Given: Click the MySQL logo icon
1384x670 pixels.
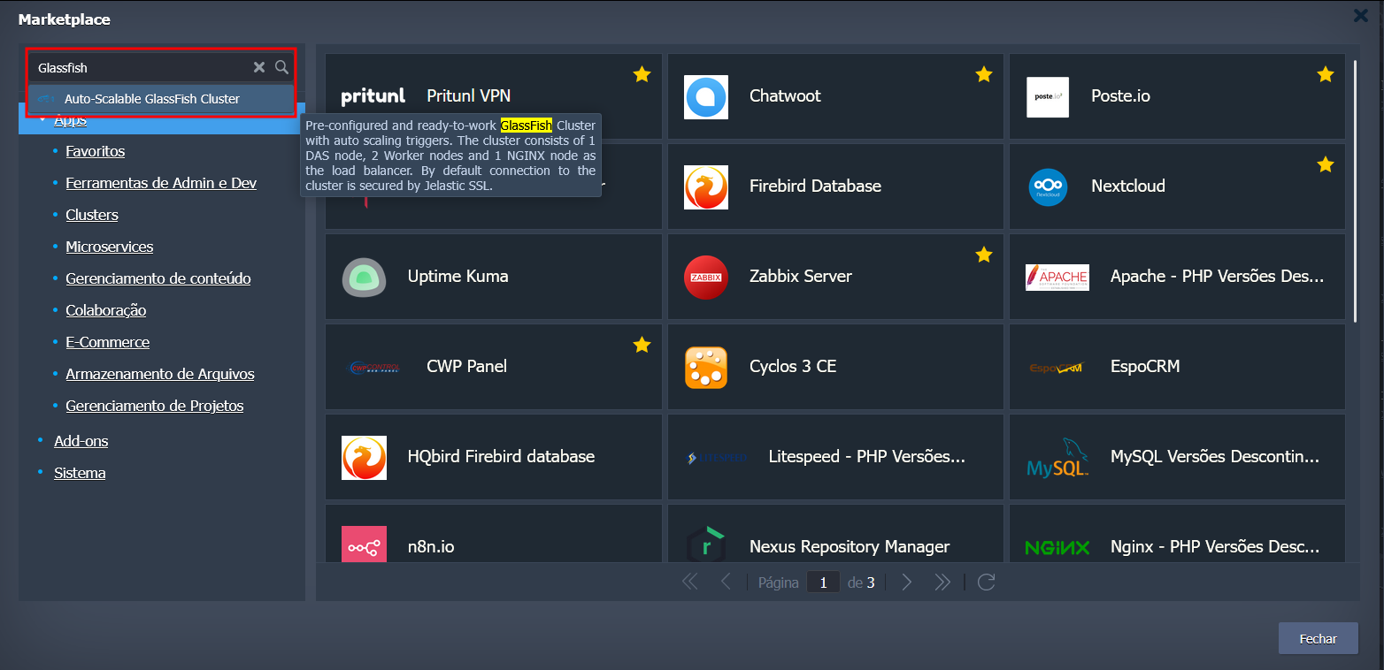Looking at the screenshot, I should click(x=1057, y=457).
